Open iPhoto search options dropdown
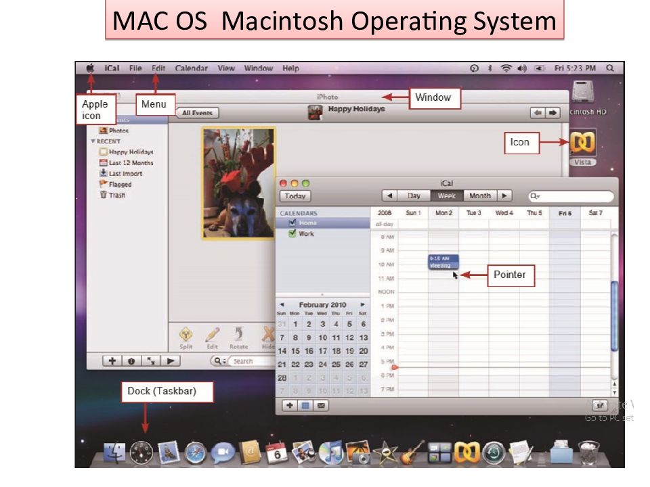The image size is (650, 487). [x=219, y=361]
